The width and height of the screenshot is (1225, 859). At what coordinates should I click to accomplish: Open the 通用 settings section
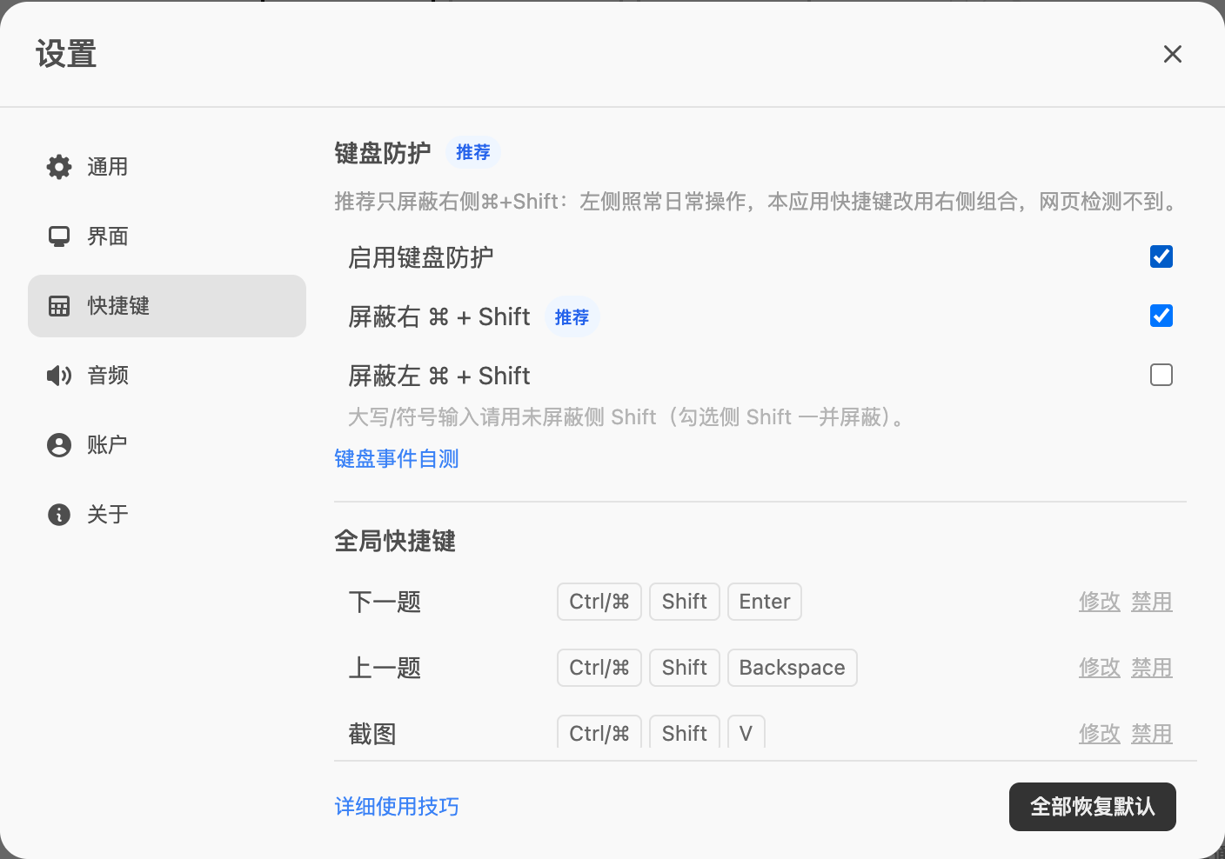[167, 167]
